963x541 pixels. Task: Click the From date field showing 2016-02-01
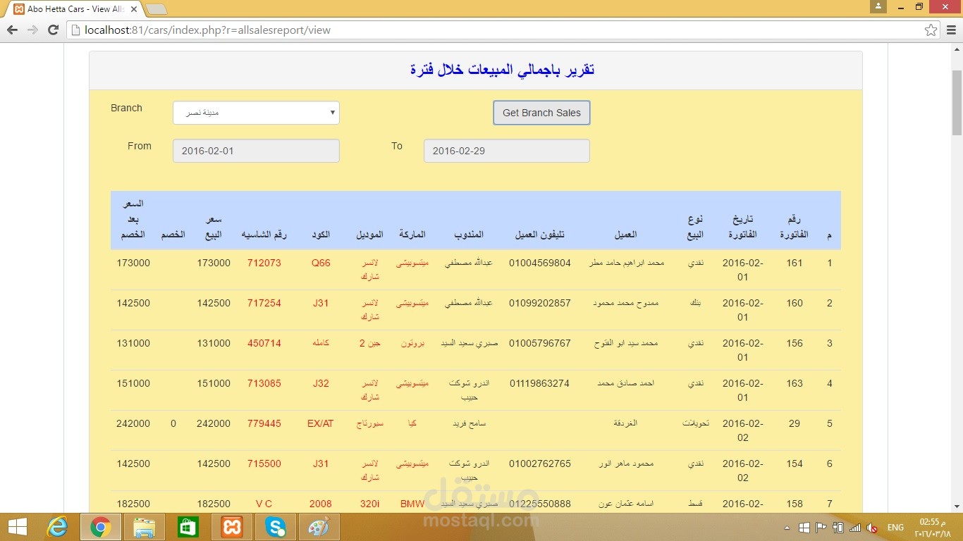coord(256,150)
